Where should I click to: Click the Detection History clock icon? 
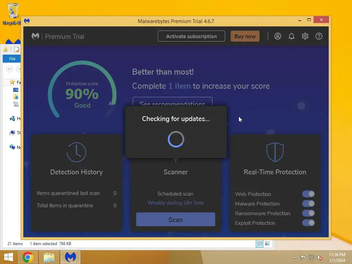click(x=76, y=152)
